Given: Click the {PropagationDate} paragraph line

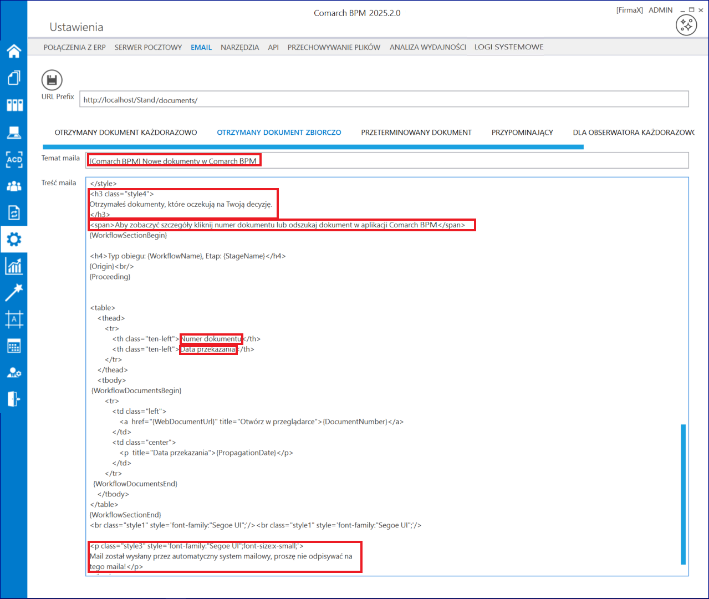Looking at the screenshot, I should pos(206,453).
